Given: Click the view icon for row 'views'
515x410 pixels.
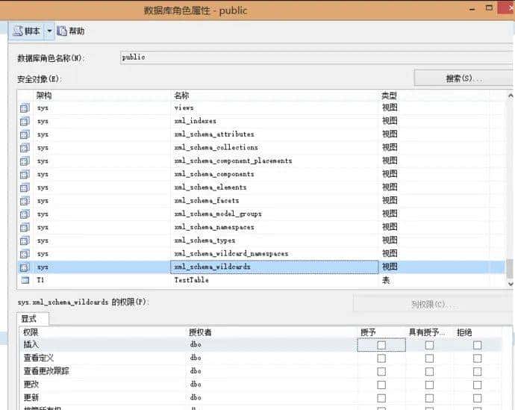Looking at the screenshot, I should tap(25, 108).
